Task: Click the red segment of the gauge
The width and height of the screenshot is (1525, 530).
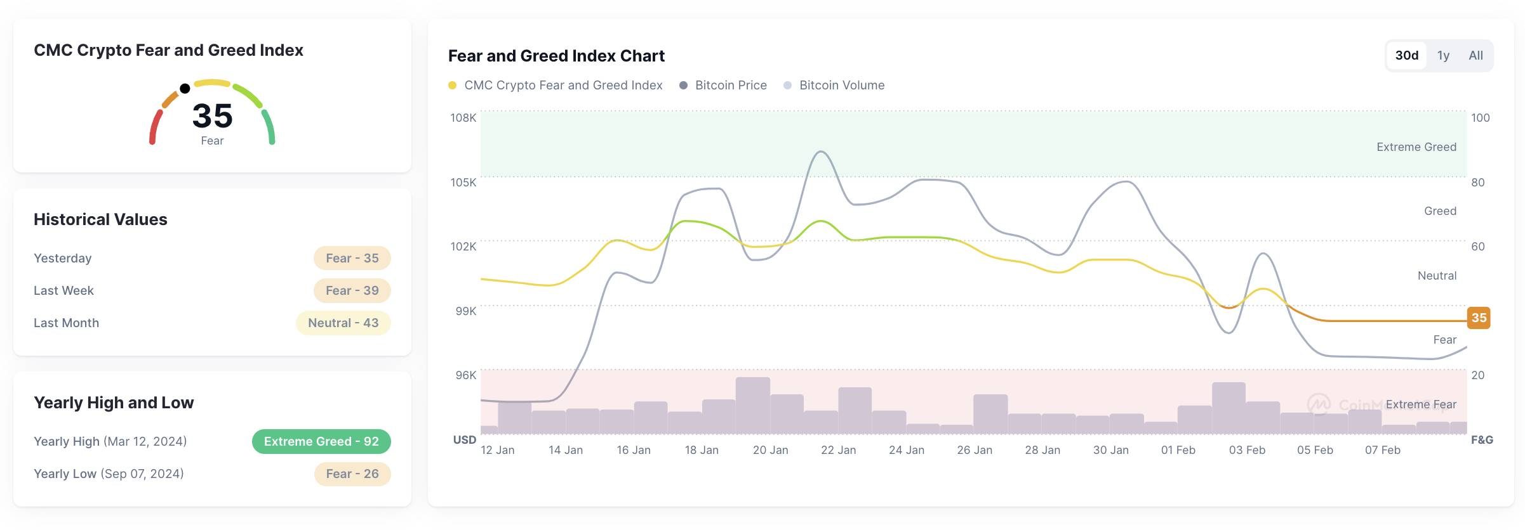Action: (154, 127)
